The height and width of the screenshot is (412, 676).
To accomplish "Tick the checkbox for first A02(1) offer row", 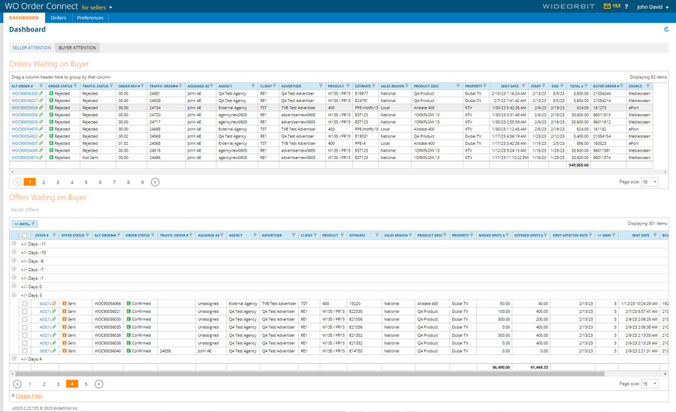I will pos(25,304).
